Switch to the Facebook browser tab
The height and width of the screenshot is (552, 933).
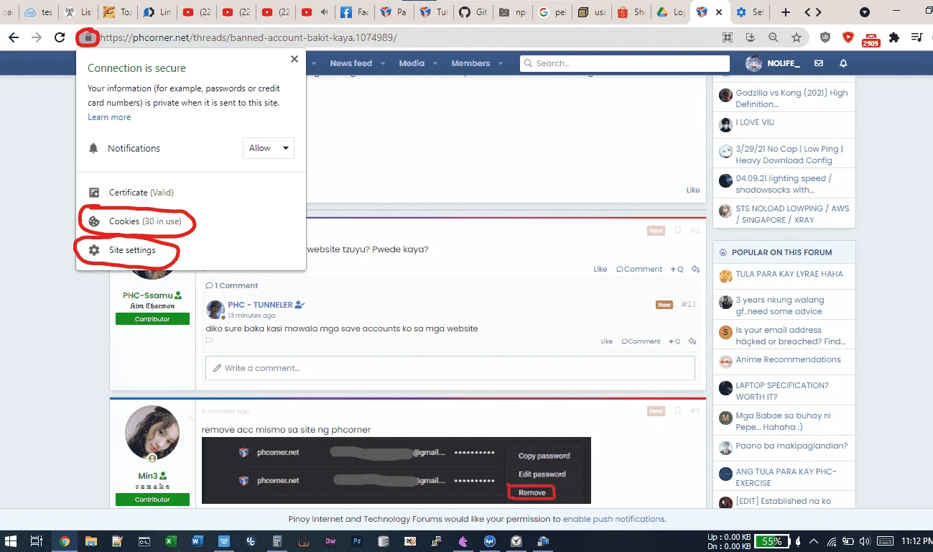pyautogui.click(x=353, y=12)
